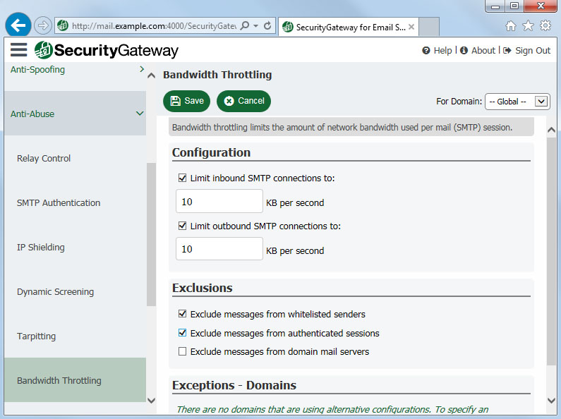Image resolution: width=561 pixels, height=419 pixels.
Task: Open Tarpitting settings
Action: point(75,336)
